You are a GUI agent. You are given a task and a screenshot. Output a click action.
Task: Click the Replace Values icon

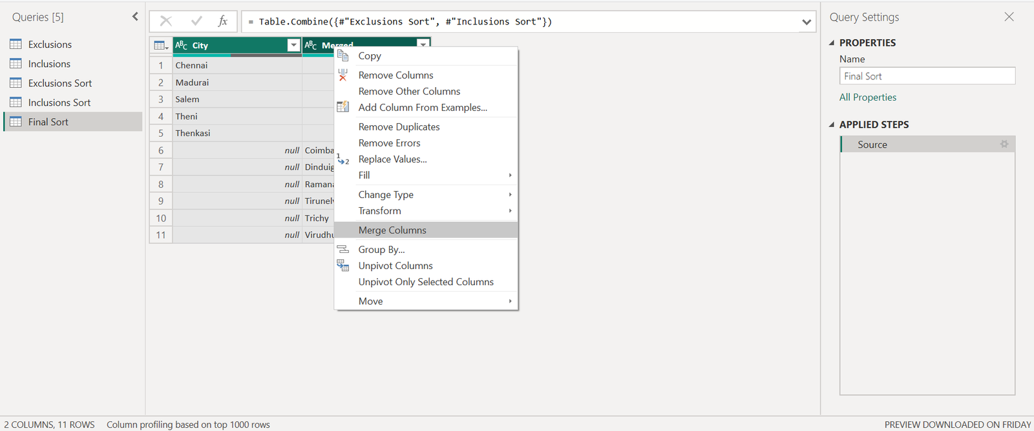(343, 159)
